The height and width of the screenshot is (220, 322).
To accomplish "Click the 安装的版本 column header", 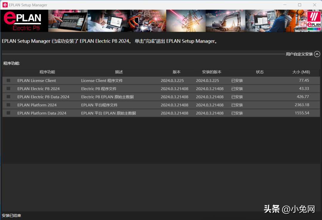I will [211, 72].
